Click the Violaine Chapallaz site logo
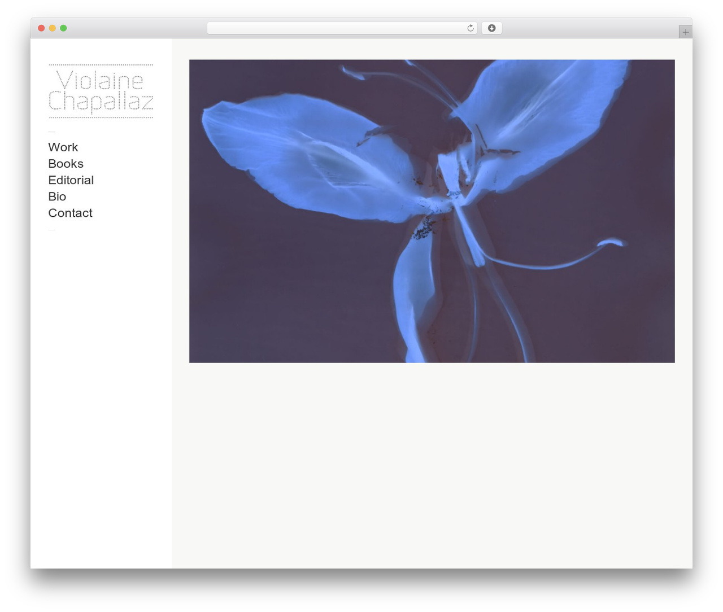723x612 pixels. 101,91
